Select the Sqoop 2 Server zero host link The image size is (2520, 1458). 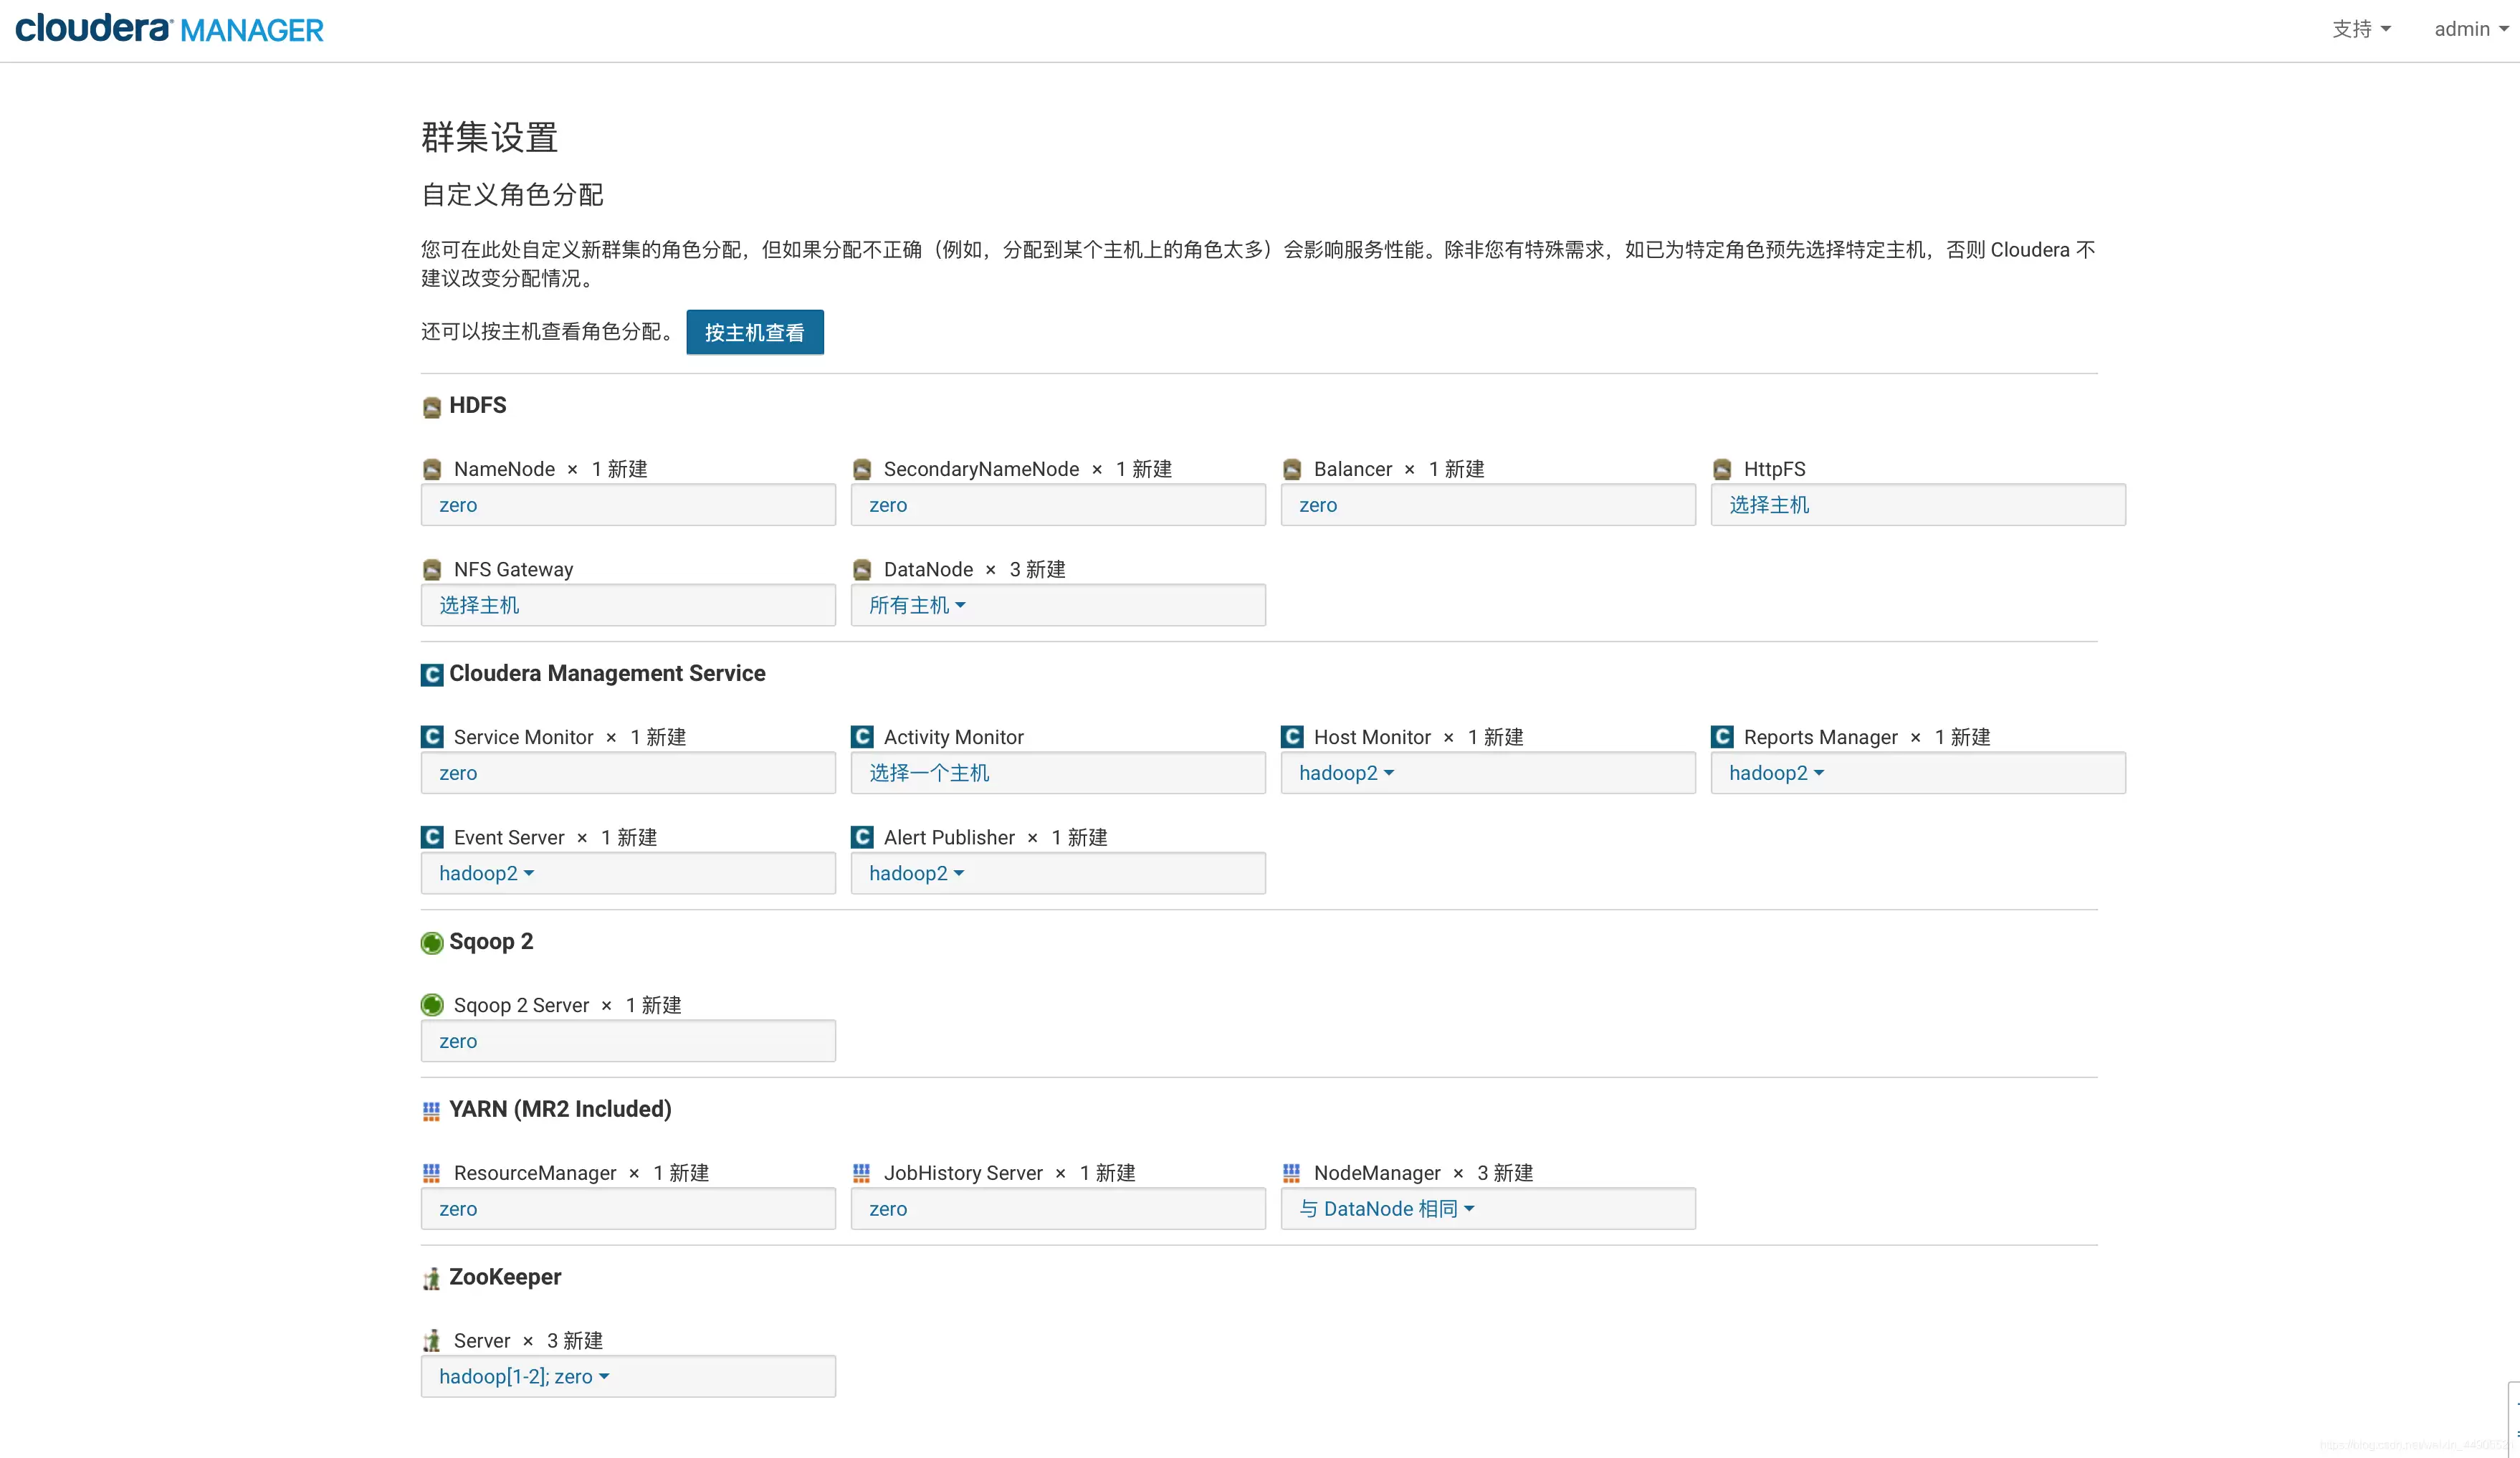click(x=458, y=1042)
